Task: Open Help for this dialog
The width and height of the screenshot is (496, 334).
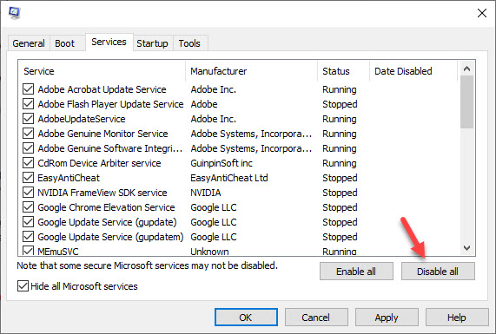Action: point(457,317)
